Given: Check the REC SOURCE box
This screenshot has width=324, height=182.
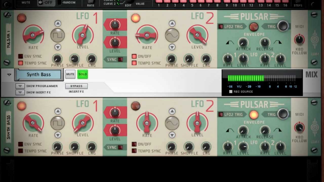Looking at the screenshot, I should coord(231,92).
